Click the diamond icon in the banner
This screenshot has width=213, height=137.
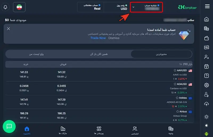click(x=184, y=34)
